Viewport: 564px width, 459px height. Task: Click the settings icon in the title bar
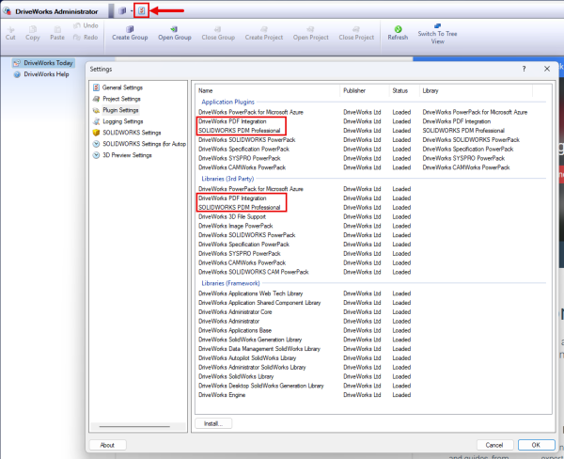141,10
